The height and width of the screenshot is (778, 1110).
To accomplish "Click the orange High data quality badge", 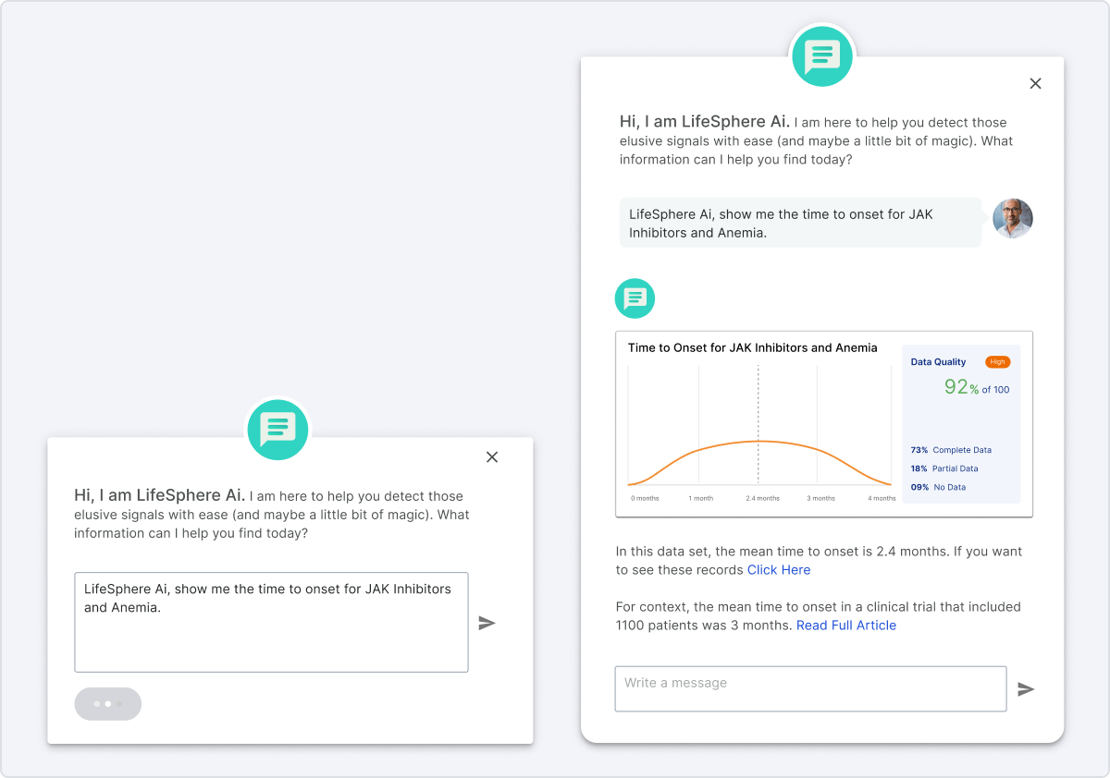I will [997, 362].
